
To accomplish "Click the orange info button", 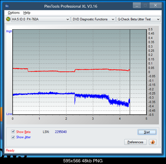I will point(152,142).
